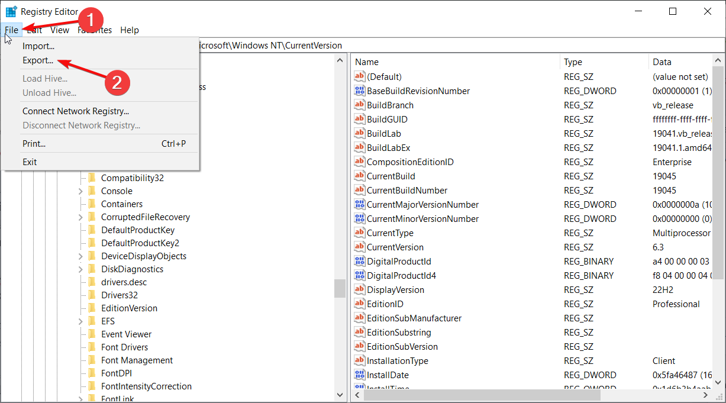This screenshot has height=403, width=726.
Task: Click the binary value icon beside DigitalProductId
Action: coord(359,261)
